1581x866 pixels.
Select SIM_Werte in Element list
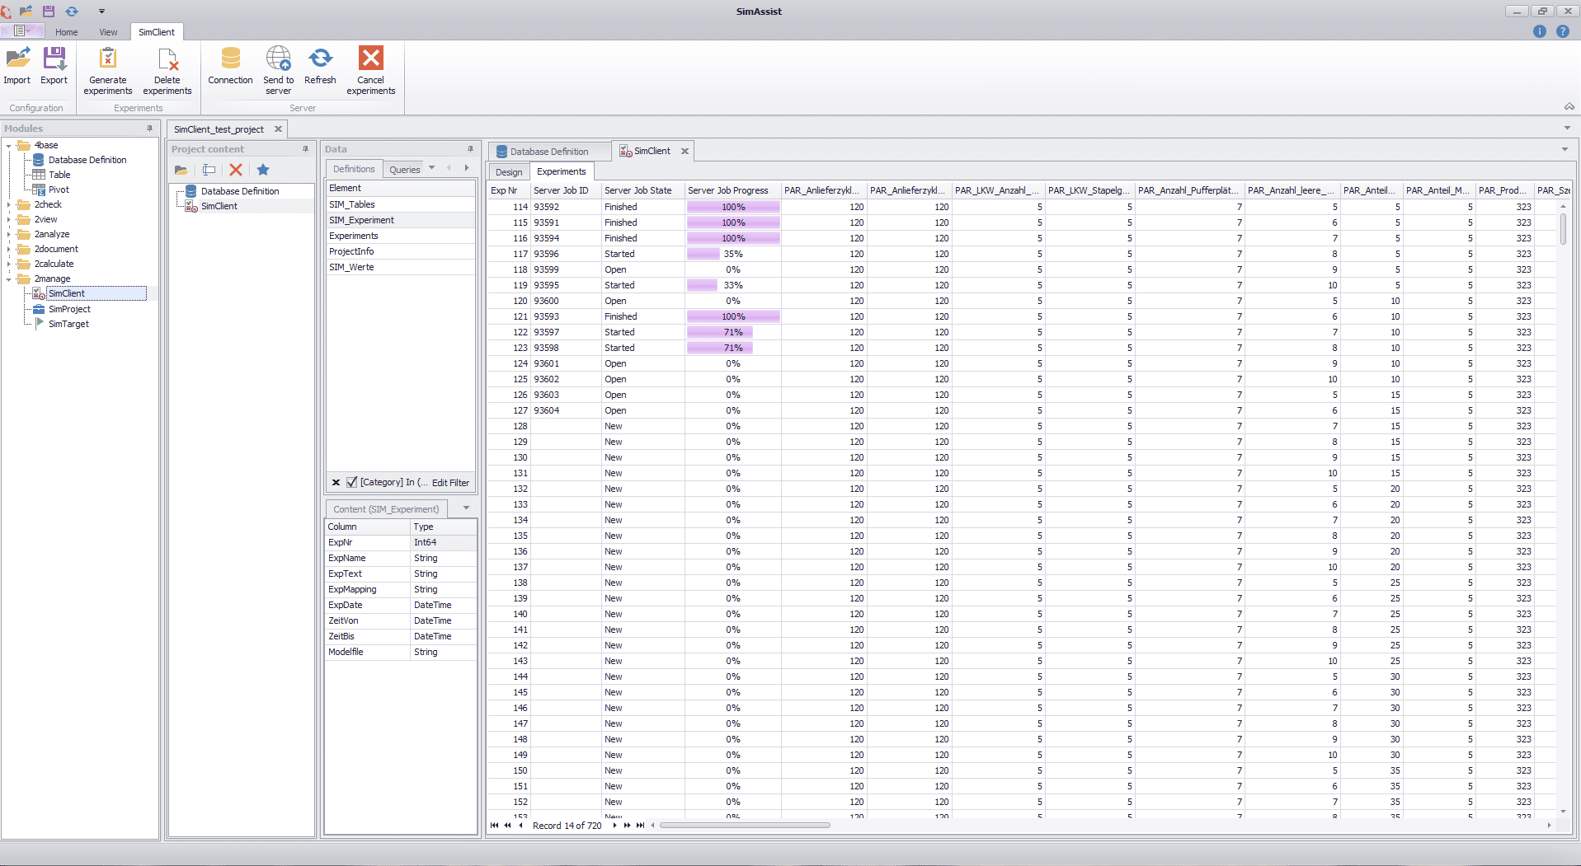(x=400, y=268)
